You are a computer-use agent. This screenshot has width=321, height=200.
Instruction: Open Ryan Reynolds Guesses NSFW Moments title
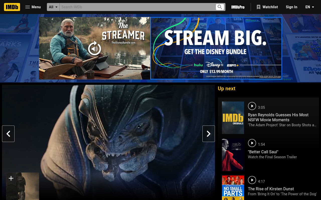[278, 117]
